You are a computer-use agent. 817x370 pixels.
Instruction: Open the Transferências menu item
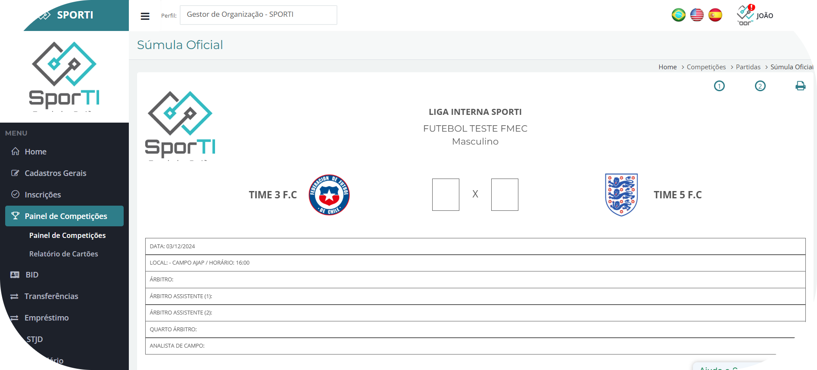tap(51, 296)
